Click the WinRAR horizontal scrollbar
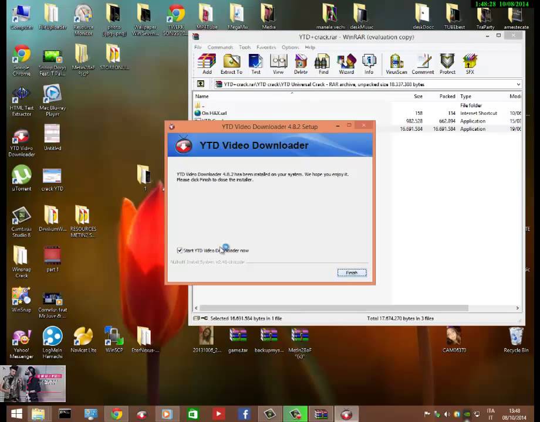The height and width of the screenshot is (422, 540). [334, 308]
